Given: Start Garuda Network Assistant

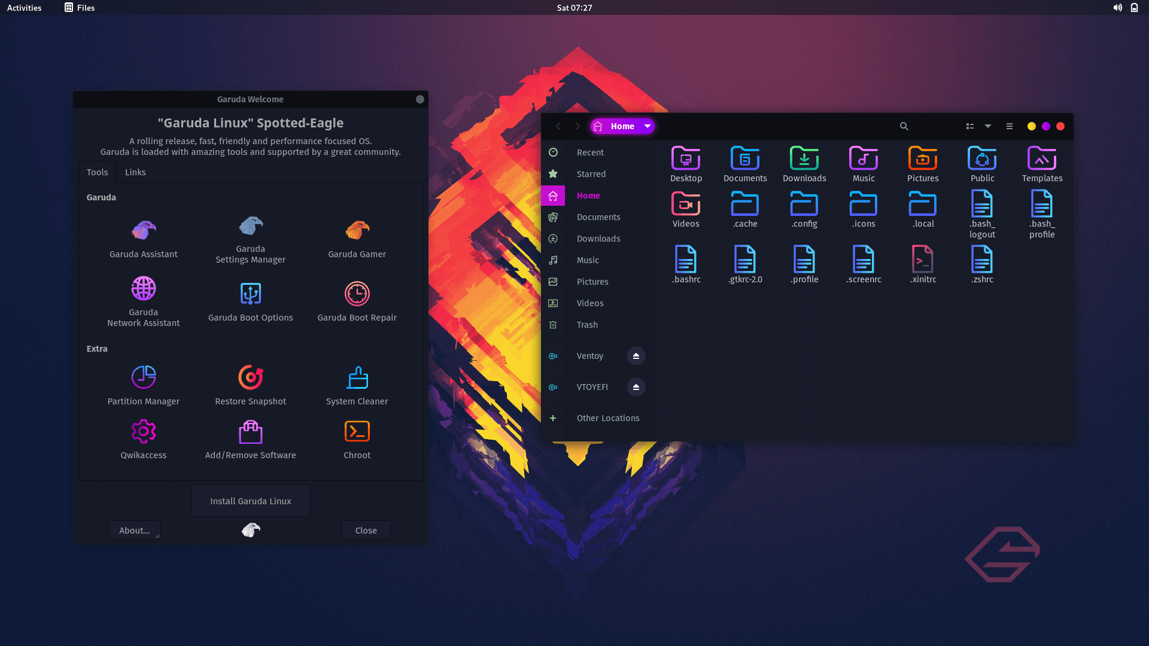Looking at the screenshot, I should point(144,289).
